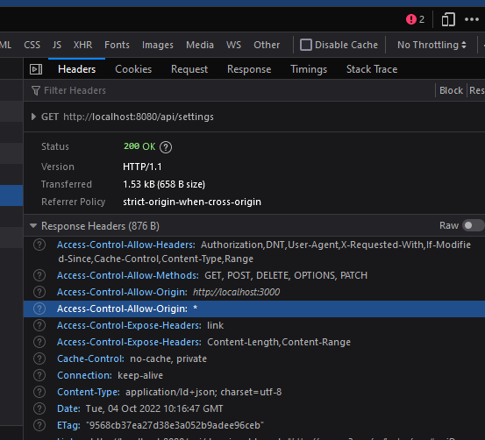Image resolution: width=485 pixels, height=440 pixels.
Task: Enable the Disable Cache checkbox
Action: pos(306,45)
